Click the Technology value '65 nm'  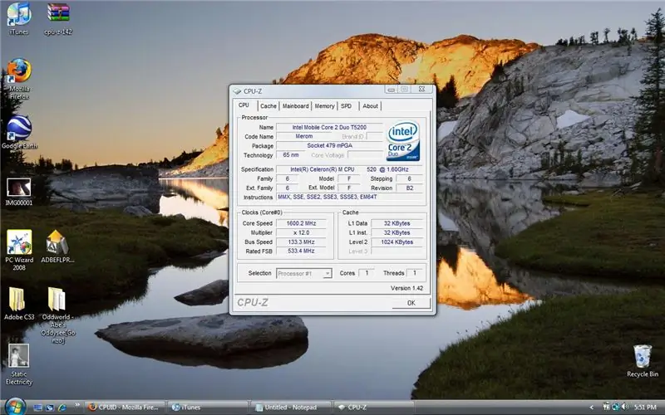(x=291, y=155)
